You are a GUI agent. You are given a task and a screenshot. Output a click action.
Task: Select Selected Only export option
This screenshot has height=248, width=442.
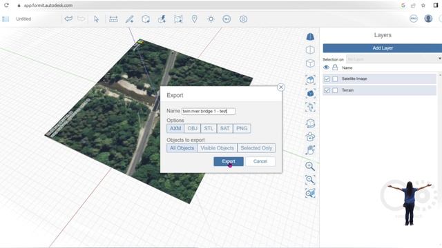tap(256, 148)
